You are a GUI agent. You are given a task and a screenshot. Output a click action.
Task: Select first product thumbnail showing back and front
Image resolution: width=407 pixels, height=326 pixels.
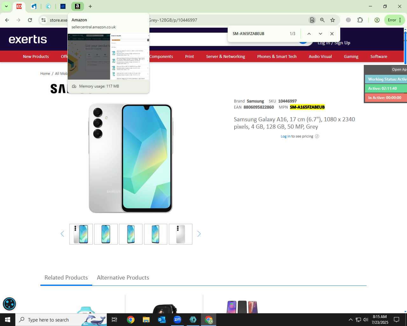(x=81, y=234)
